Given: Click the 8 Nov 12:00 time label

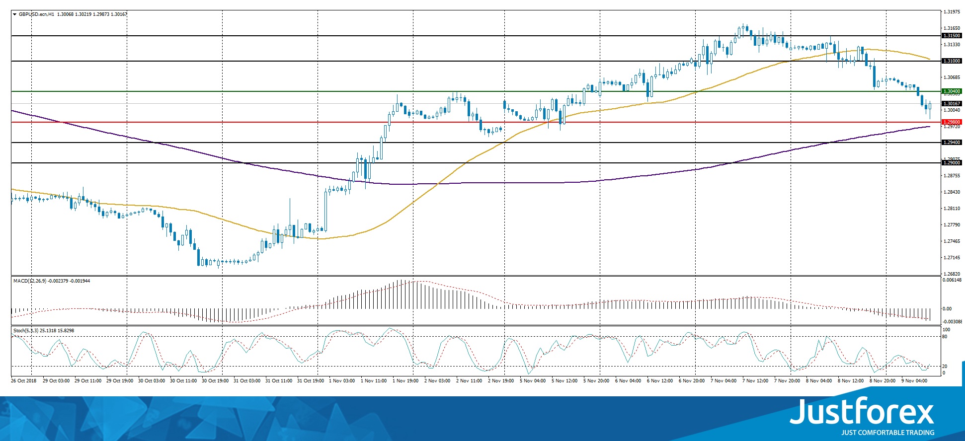Looking at the screenshot, I should click(851, 381).
